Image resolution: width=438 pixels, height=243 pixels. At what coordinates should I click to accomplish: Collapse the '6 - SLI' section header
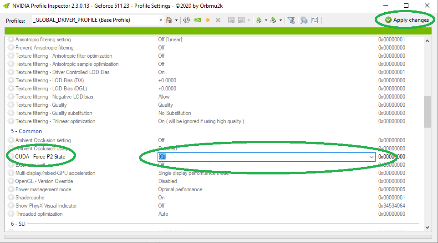(18, 224)
